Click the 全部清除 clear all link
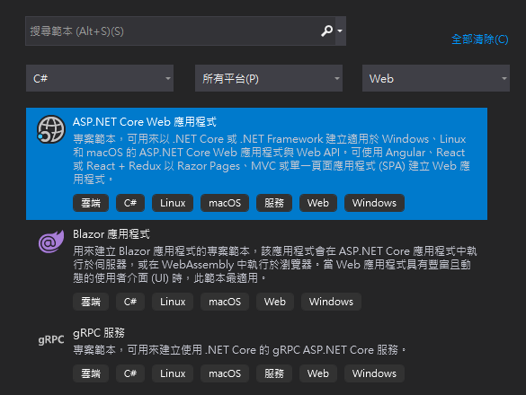Image resolution: width=526 pixels, height=395 pixels. 480,39
